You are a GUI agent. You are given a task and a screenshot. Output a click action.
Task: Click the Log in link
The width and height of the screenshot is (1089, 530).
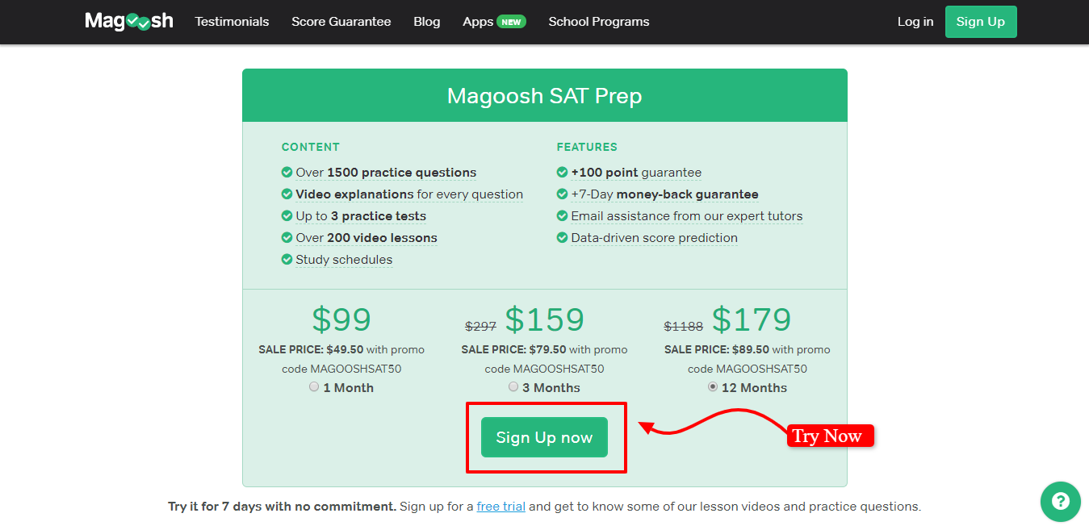click(x=915, y=22)
